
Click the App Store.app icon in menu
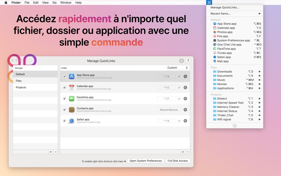pos(215,24)
